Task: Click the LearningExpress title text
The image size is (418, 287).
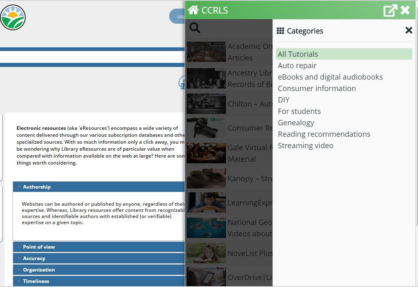Action: (x=250, y=203)
